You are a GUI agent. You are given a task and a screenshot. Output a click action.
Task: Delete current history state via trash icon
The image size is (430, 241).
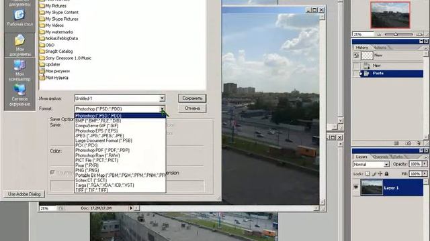point(419,143)
